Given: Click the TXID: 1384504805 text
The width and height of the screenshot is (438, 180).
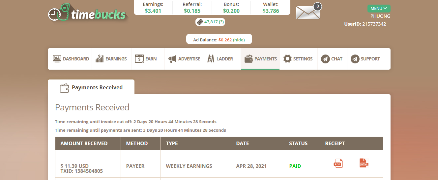Looking at the screenshot, I should pyautogui.click(x=82, y=171).
